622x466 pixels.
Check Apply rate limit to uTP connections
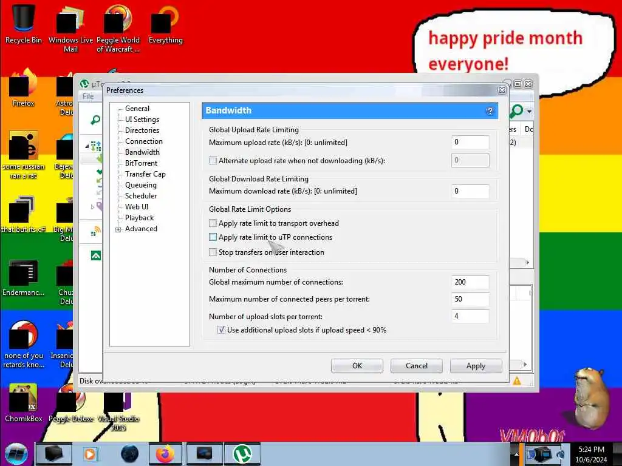213,237
